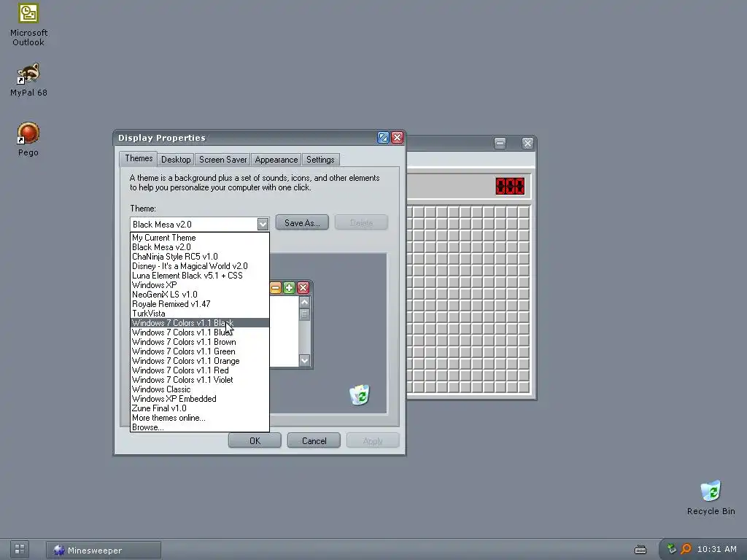The height and width of the screenshot is (560, 747).
Task: Select Luna Element Black v5.1 + CSS
Action: click(200, 275)
